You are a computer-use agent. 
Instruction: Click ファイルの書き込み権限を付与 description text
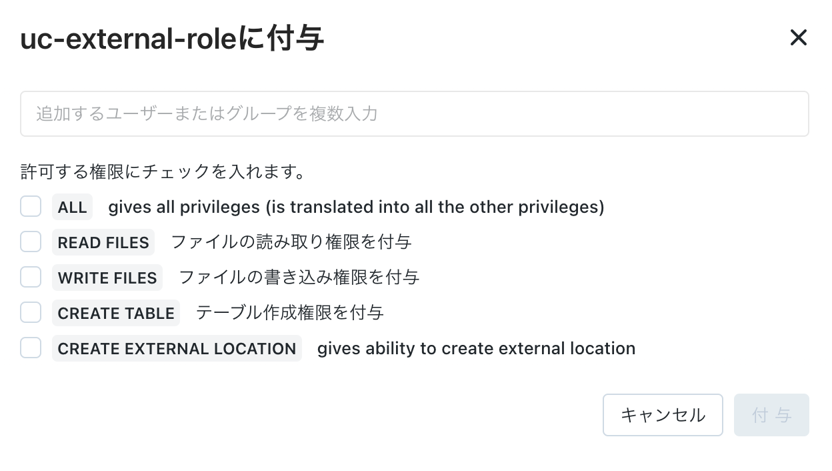(x=299, y=278)
